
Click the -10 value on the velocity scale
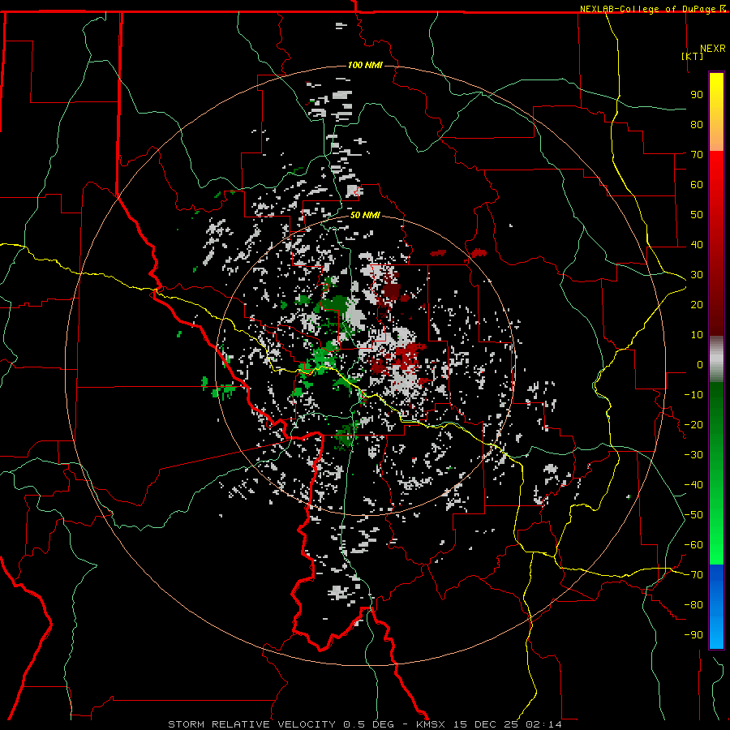(x=693, y=395)
